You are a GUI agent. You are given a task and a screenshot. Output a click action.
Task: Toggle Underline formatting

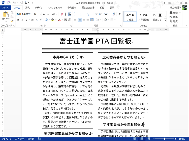tap(26, 20)
